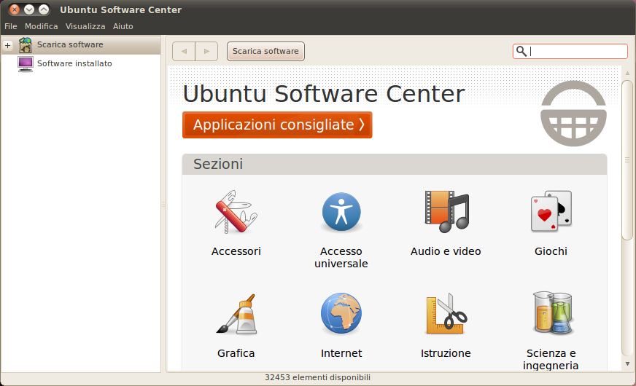The image size is (636, 386).
Task: Close the Ubuntu Software Center window
Action: tap(14, 9)
